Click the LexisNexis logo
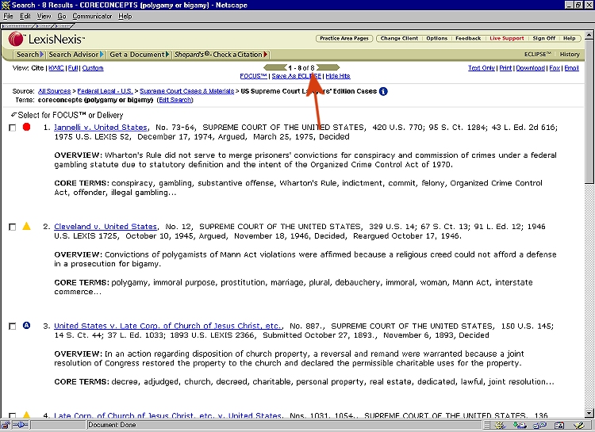Viewport: 595px width, 432px height. 46,39
